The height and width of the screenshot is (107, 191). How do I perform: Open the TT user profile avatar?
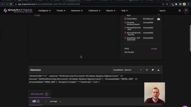[x=186, y=11]
